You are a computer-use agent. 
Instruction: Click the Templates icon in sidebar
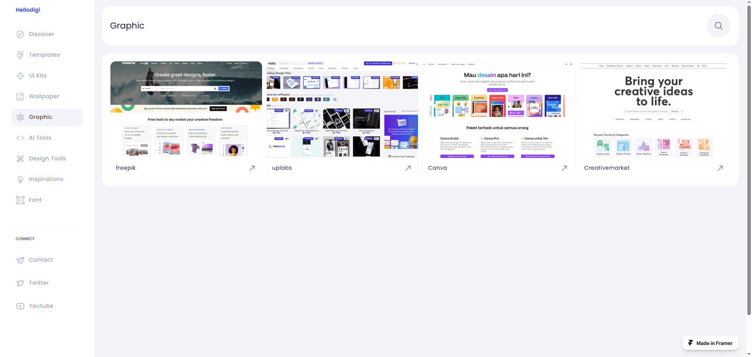pos(20,55)
